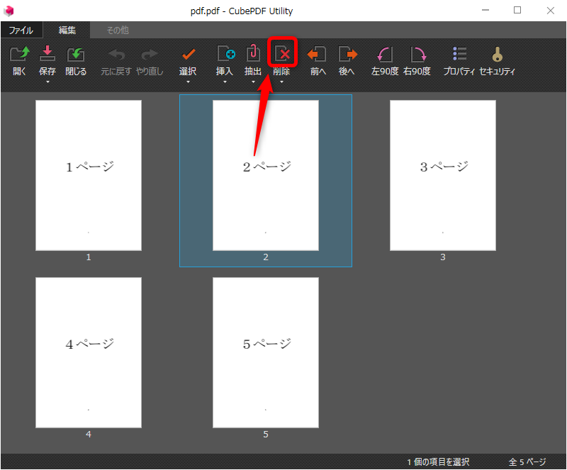Rotate page with 左90度 icon
This screenshot has width=567, height=470.
tap(385, 55)
